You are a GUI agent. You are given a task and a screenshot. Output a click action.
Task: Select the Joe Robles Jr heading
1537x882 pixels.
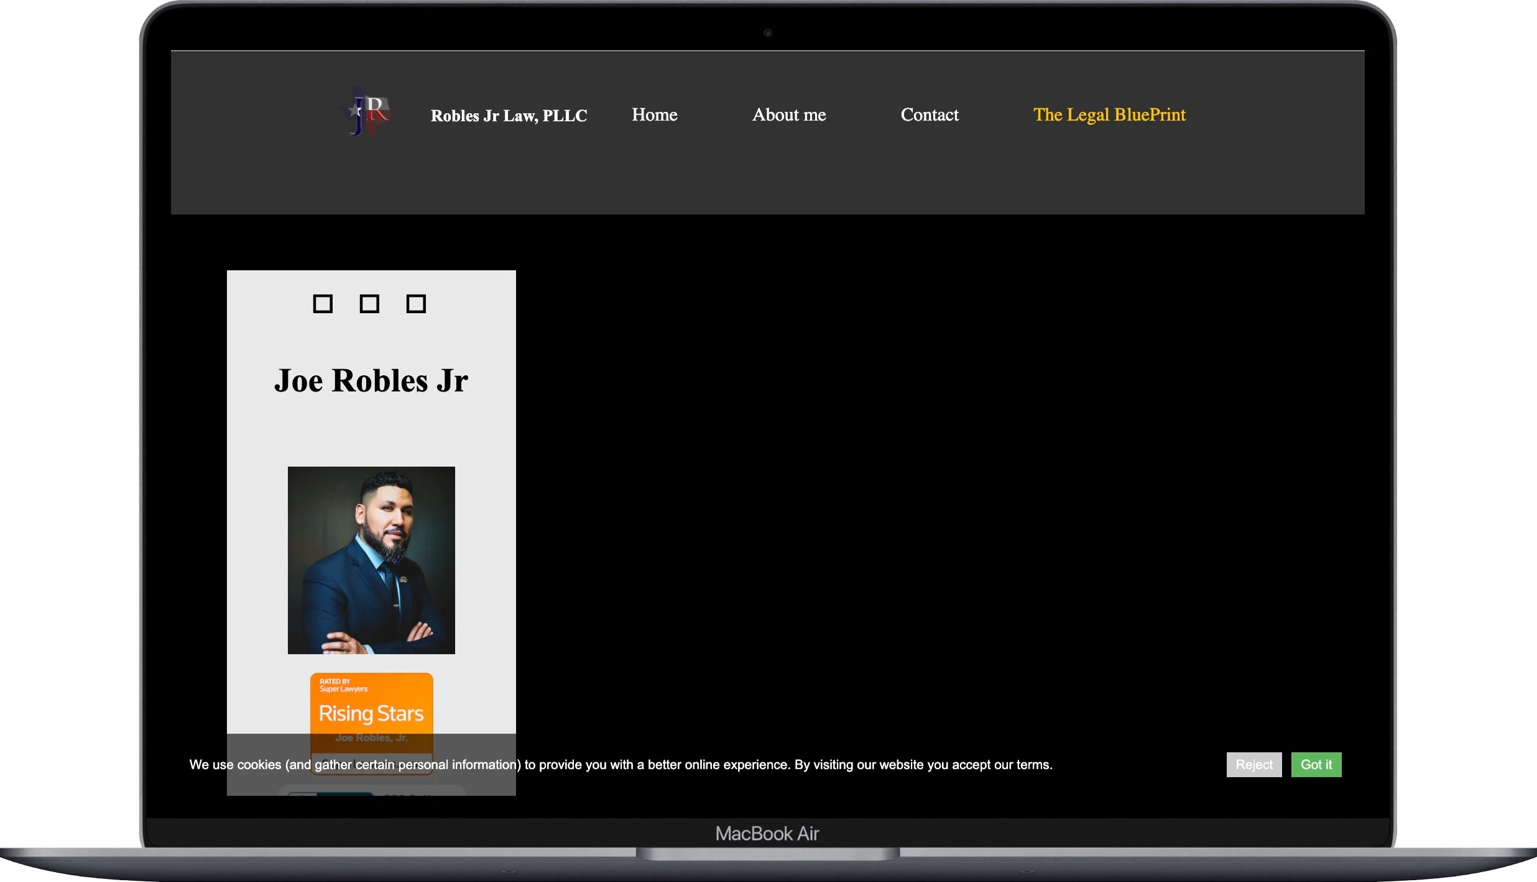point(371,380)
